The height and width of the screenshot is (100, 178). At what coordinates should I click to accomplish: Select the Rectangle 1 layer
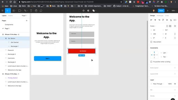[15, 46]
